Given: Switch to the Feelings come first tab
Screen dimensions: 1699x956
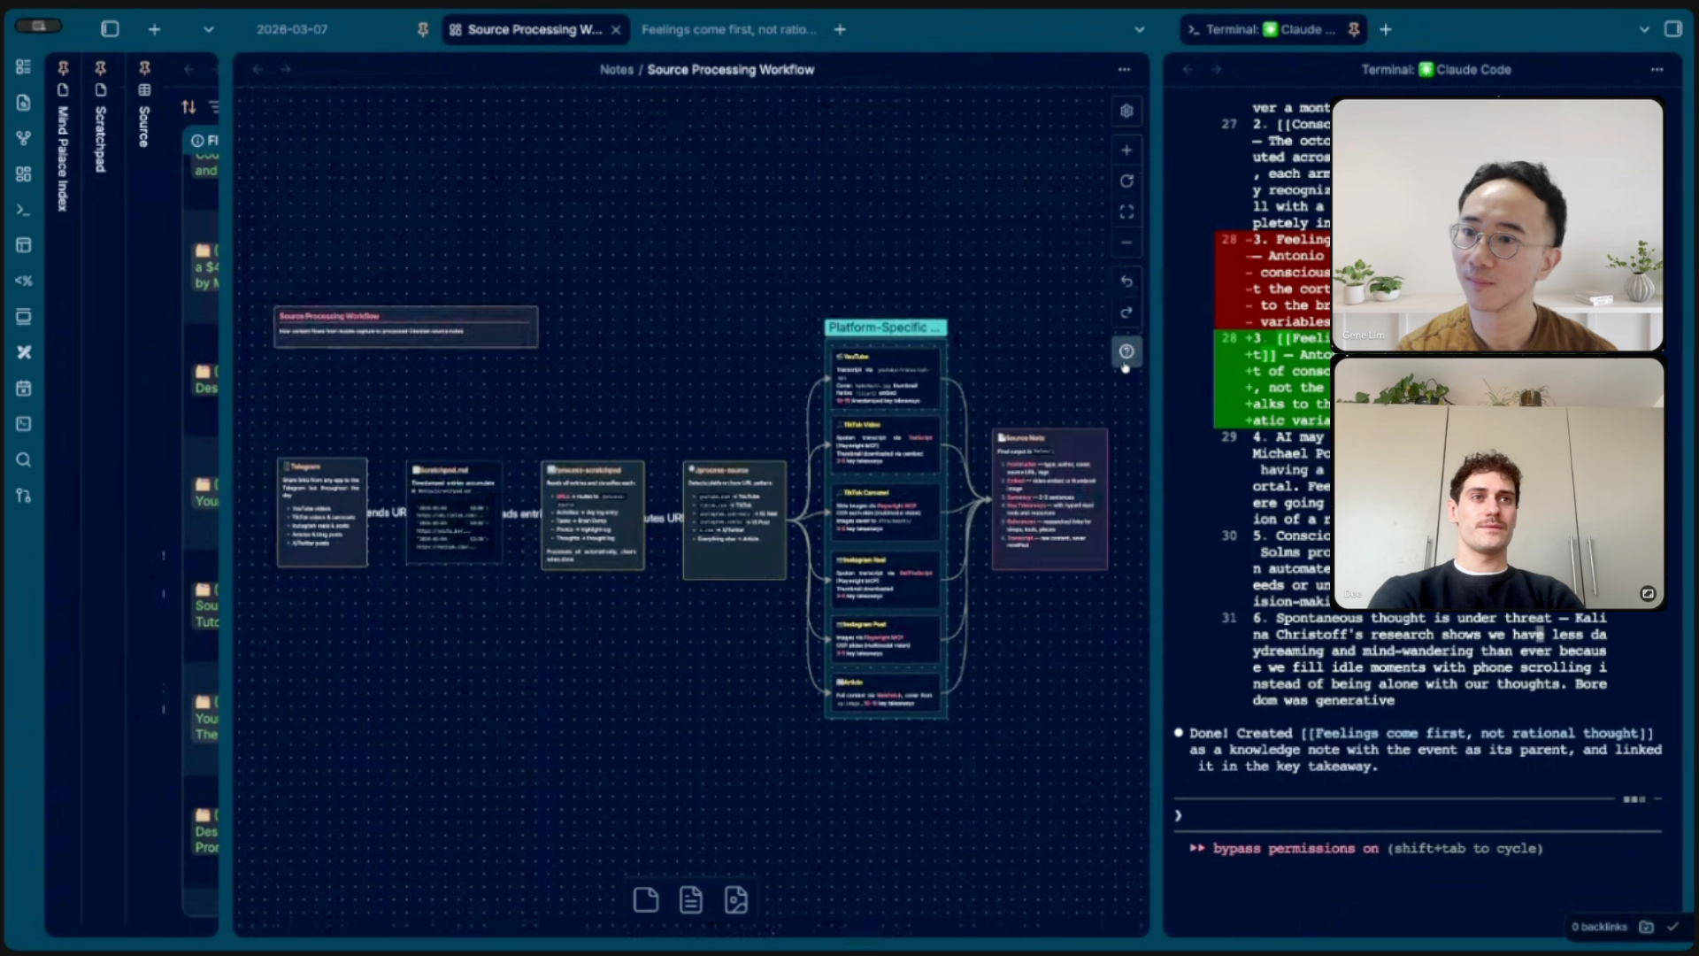Looking at the screenshot, I should (728, 29).
